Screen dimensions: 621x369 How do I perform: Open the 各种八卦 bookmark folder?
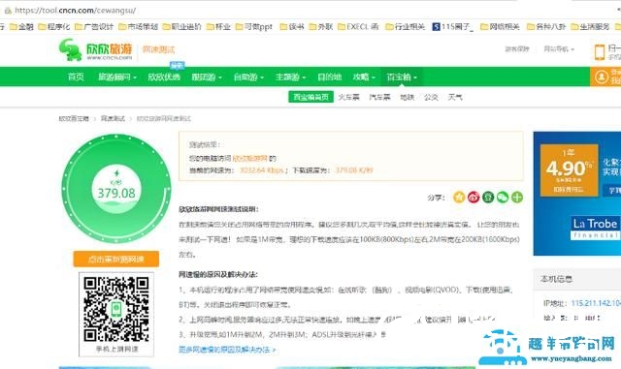(x=546, y=27)
